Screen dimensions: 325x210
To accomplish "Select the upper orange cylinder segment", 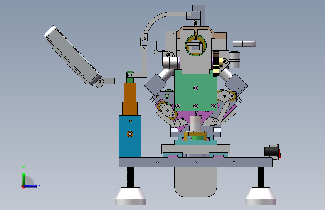I will (x=130, y=92).
